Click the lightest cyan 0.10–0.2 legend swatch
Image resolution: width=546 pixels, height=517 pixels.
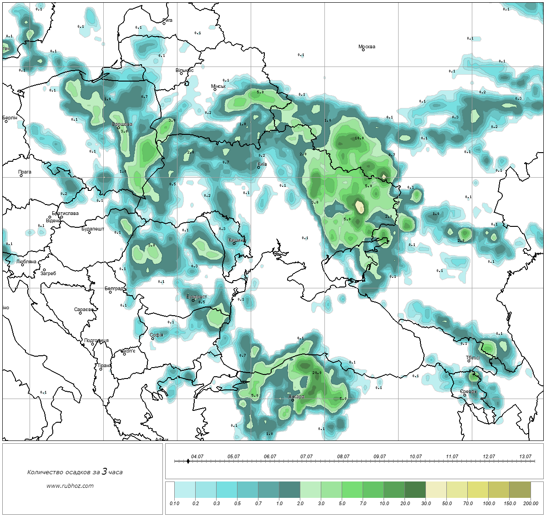click(x=185, y=490)
